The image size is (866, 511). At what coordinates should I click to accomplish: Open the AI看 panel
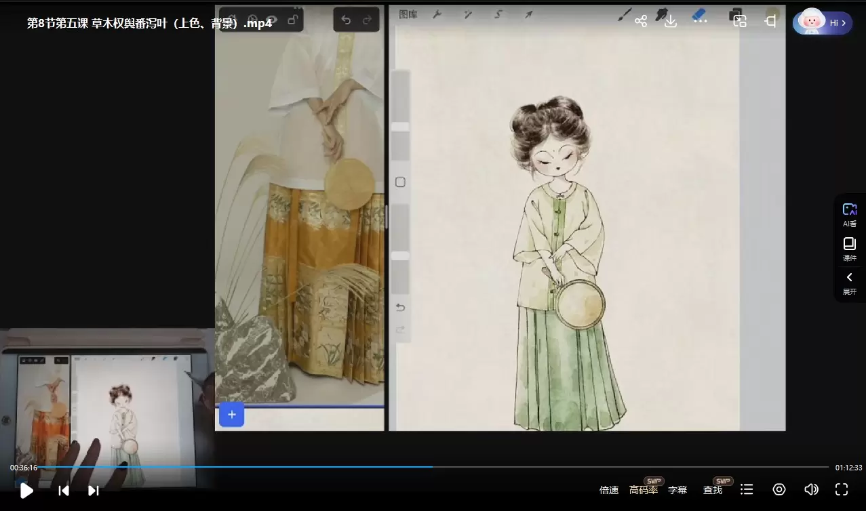click(850, 215)
